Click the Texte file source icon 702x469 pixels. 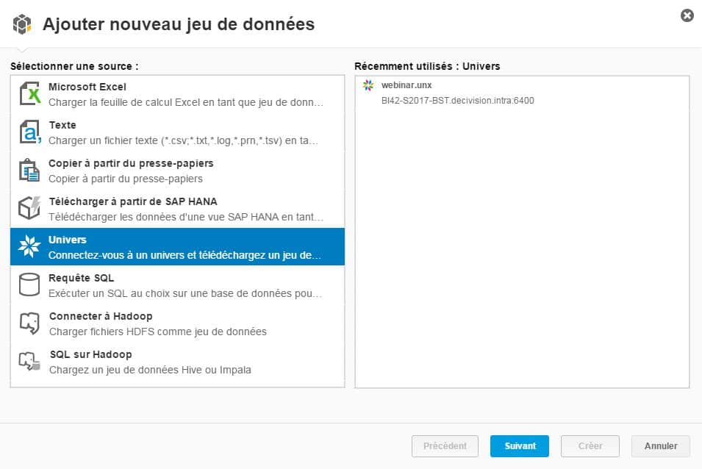30,132
